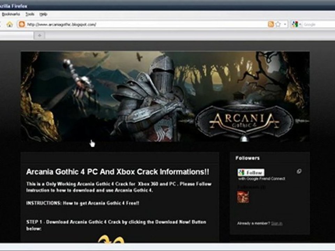The image size is (335, 251).
Task: Click the Sign in link
Action: pos(277,223)
